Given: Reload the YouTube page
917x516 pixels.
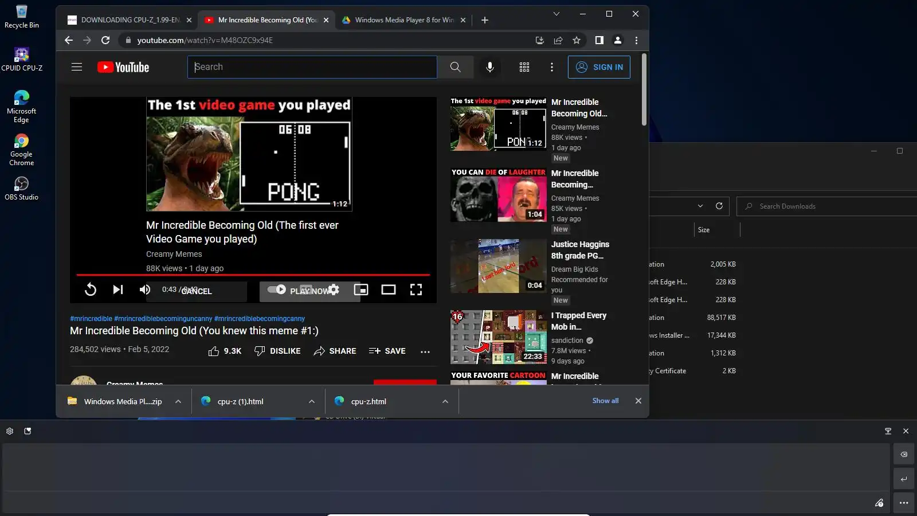Looking at the screenshot, I should (x=105, y=40).
